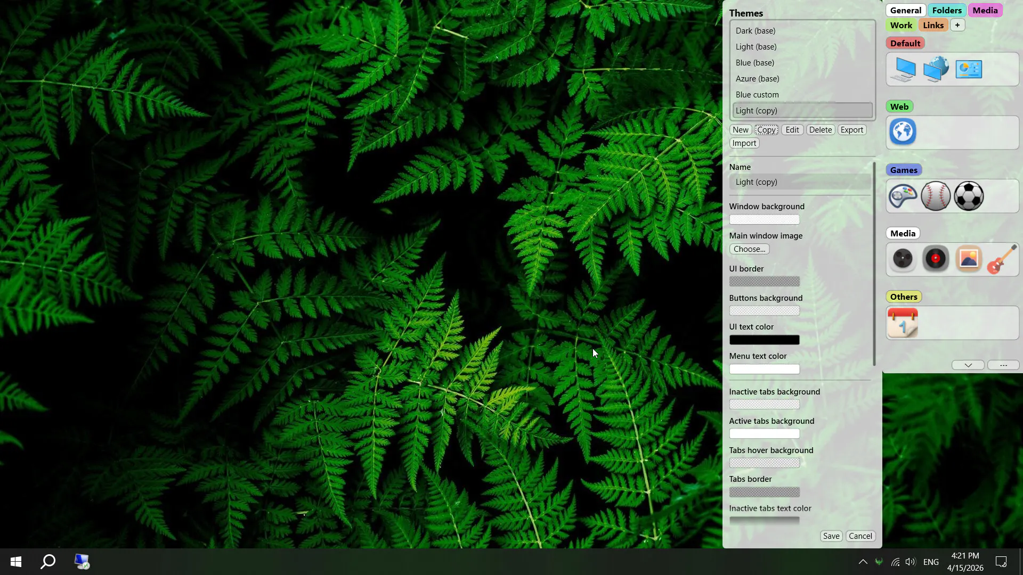Select the Dark (base) theme
1023x575 pixels.
point(802,31)
